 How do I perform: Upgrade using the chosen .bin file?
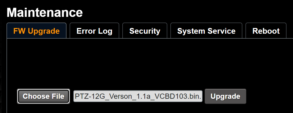click(225, 96)
